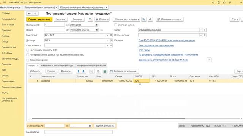The image size is (243, 136).
Task: Click Записать button
Action: click(x=61, y=19)
